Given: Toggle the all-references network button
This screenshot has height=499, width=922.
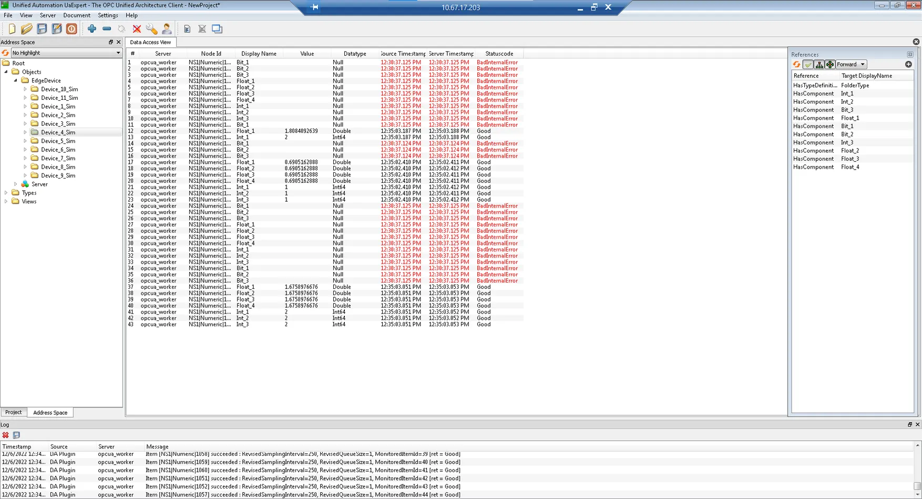Looking at the screenshot, I should click(830, 64).
